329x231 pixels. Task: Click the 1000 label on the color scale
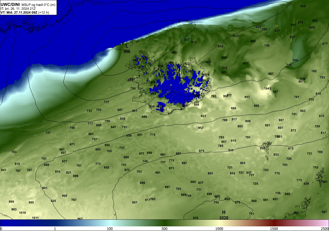[x=219, y=229]
